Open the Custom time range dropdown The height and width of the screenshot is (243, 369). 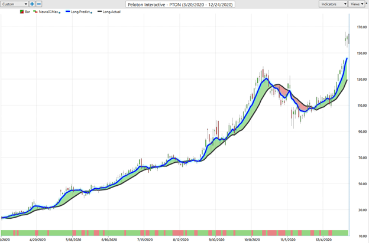(x=14, y=4)
